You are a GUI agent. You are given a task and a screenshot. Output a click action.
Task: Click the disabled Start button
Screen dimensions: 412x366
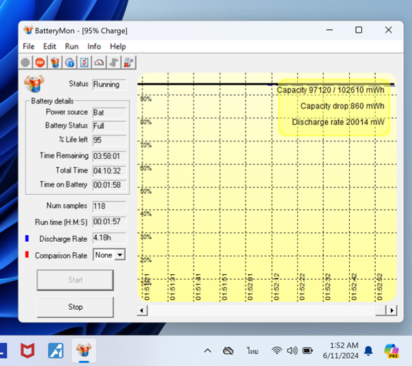[x=75, y=280]
